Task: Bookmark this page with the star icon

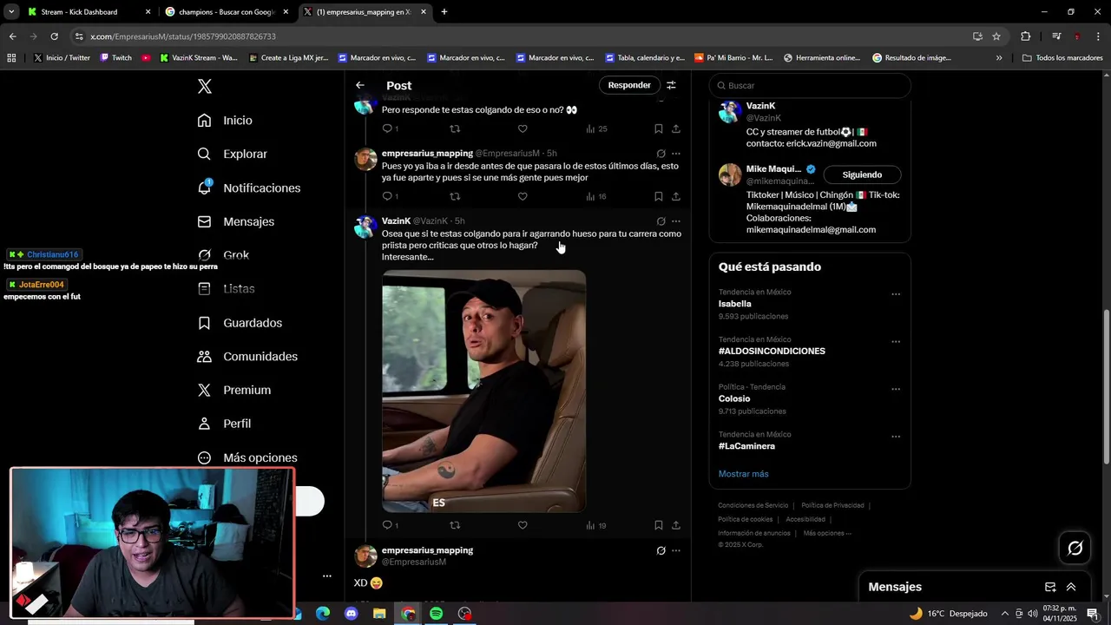Action: [996, 36]
